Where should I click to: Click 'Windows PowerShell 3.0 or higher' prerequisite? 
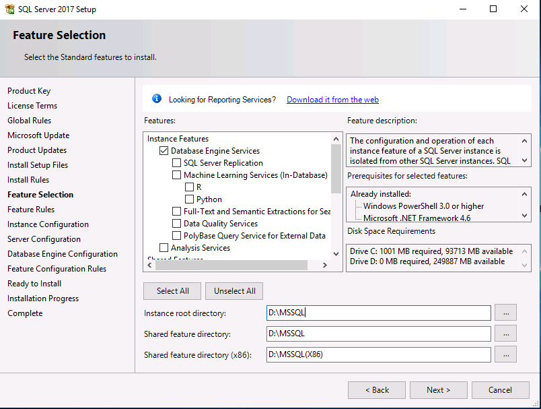(x=423, y=206)
